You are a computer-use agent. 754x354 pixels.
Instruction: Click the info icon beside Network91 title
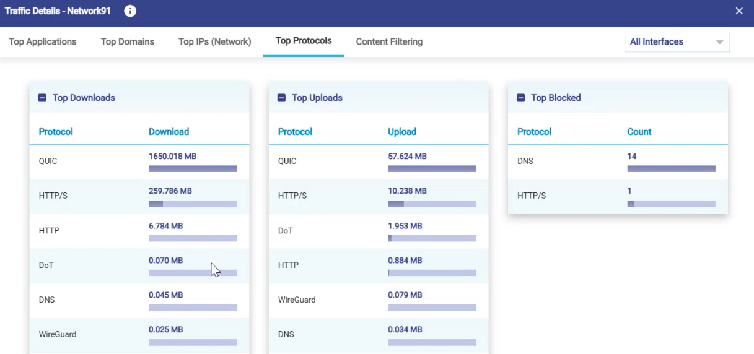tap(130, 11)
